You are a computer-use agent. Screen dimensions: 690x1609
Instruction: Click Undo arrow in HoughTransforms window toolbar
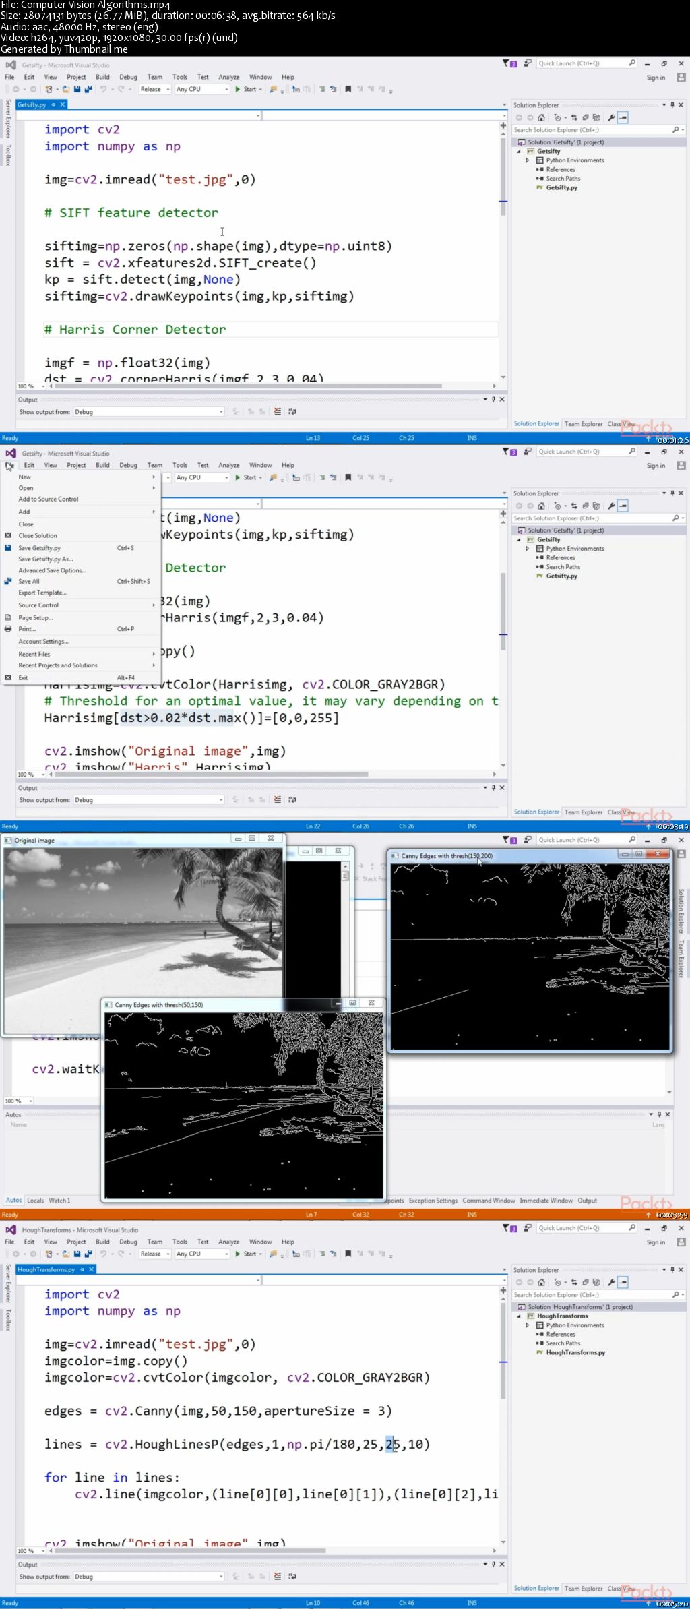click(x=103, y=1254)
